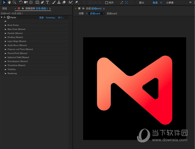Screen dimensions: 195x149
Task: Expand the Spherical Field (Master) group
Action: coord(6,57)
